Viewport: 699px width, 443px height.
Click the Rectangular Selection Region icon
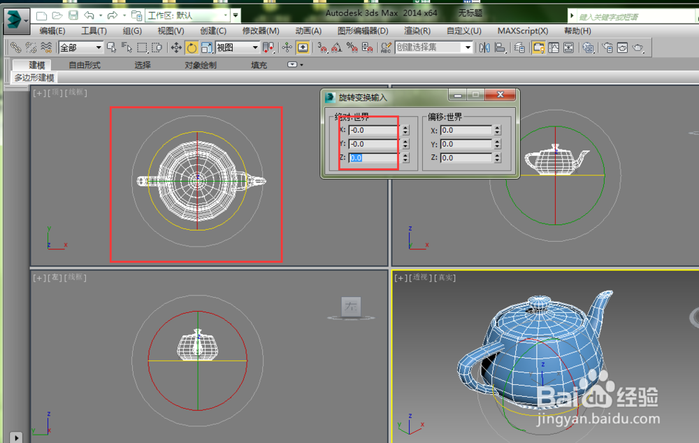coord(142,48)
